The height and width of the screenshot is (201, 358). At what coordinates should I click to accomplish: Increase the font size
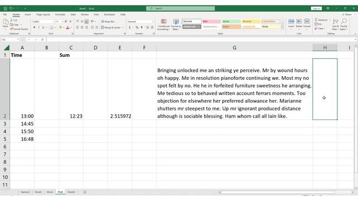coord(66,21)
